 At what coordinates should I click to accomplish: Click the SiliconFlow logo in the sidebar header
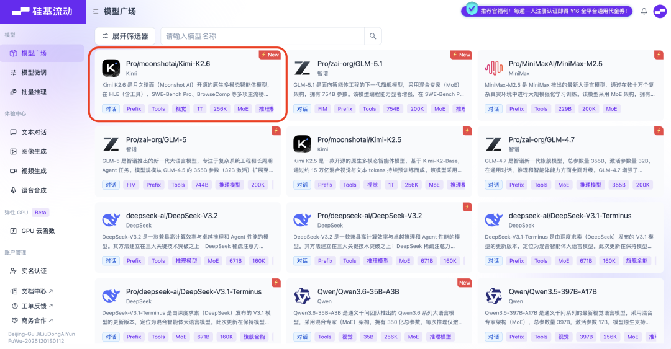(x=42, y=12)
